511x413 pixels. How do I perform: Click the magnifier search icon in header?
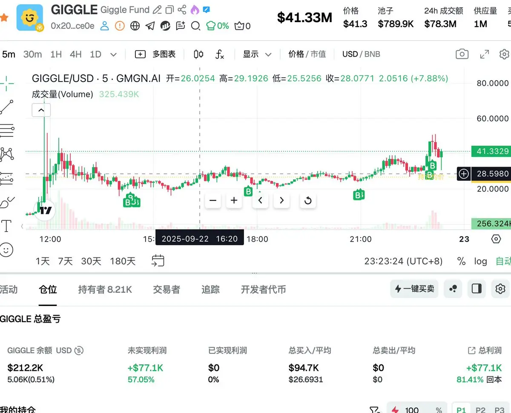(x=195, y=26)
